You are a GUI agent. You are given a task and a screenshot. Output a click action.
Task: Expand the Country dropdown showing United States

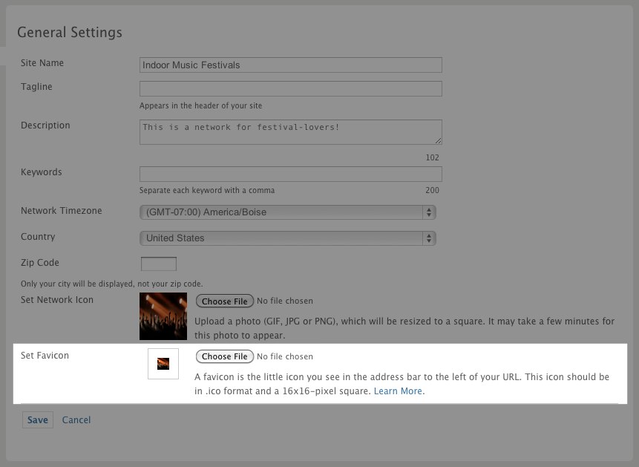(x=288, y=238)
